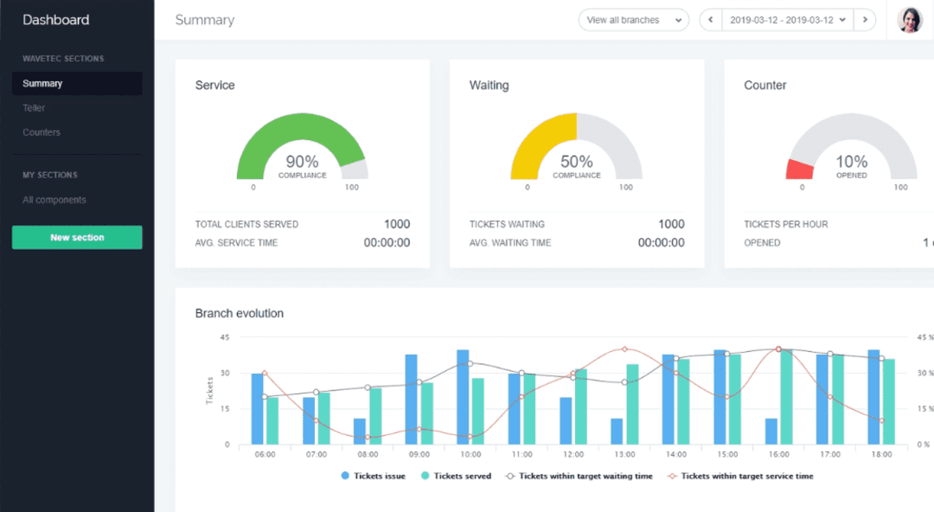
Task: Toggle the Tickets within target waiting time series
Action: tap(512, 476)
